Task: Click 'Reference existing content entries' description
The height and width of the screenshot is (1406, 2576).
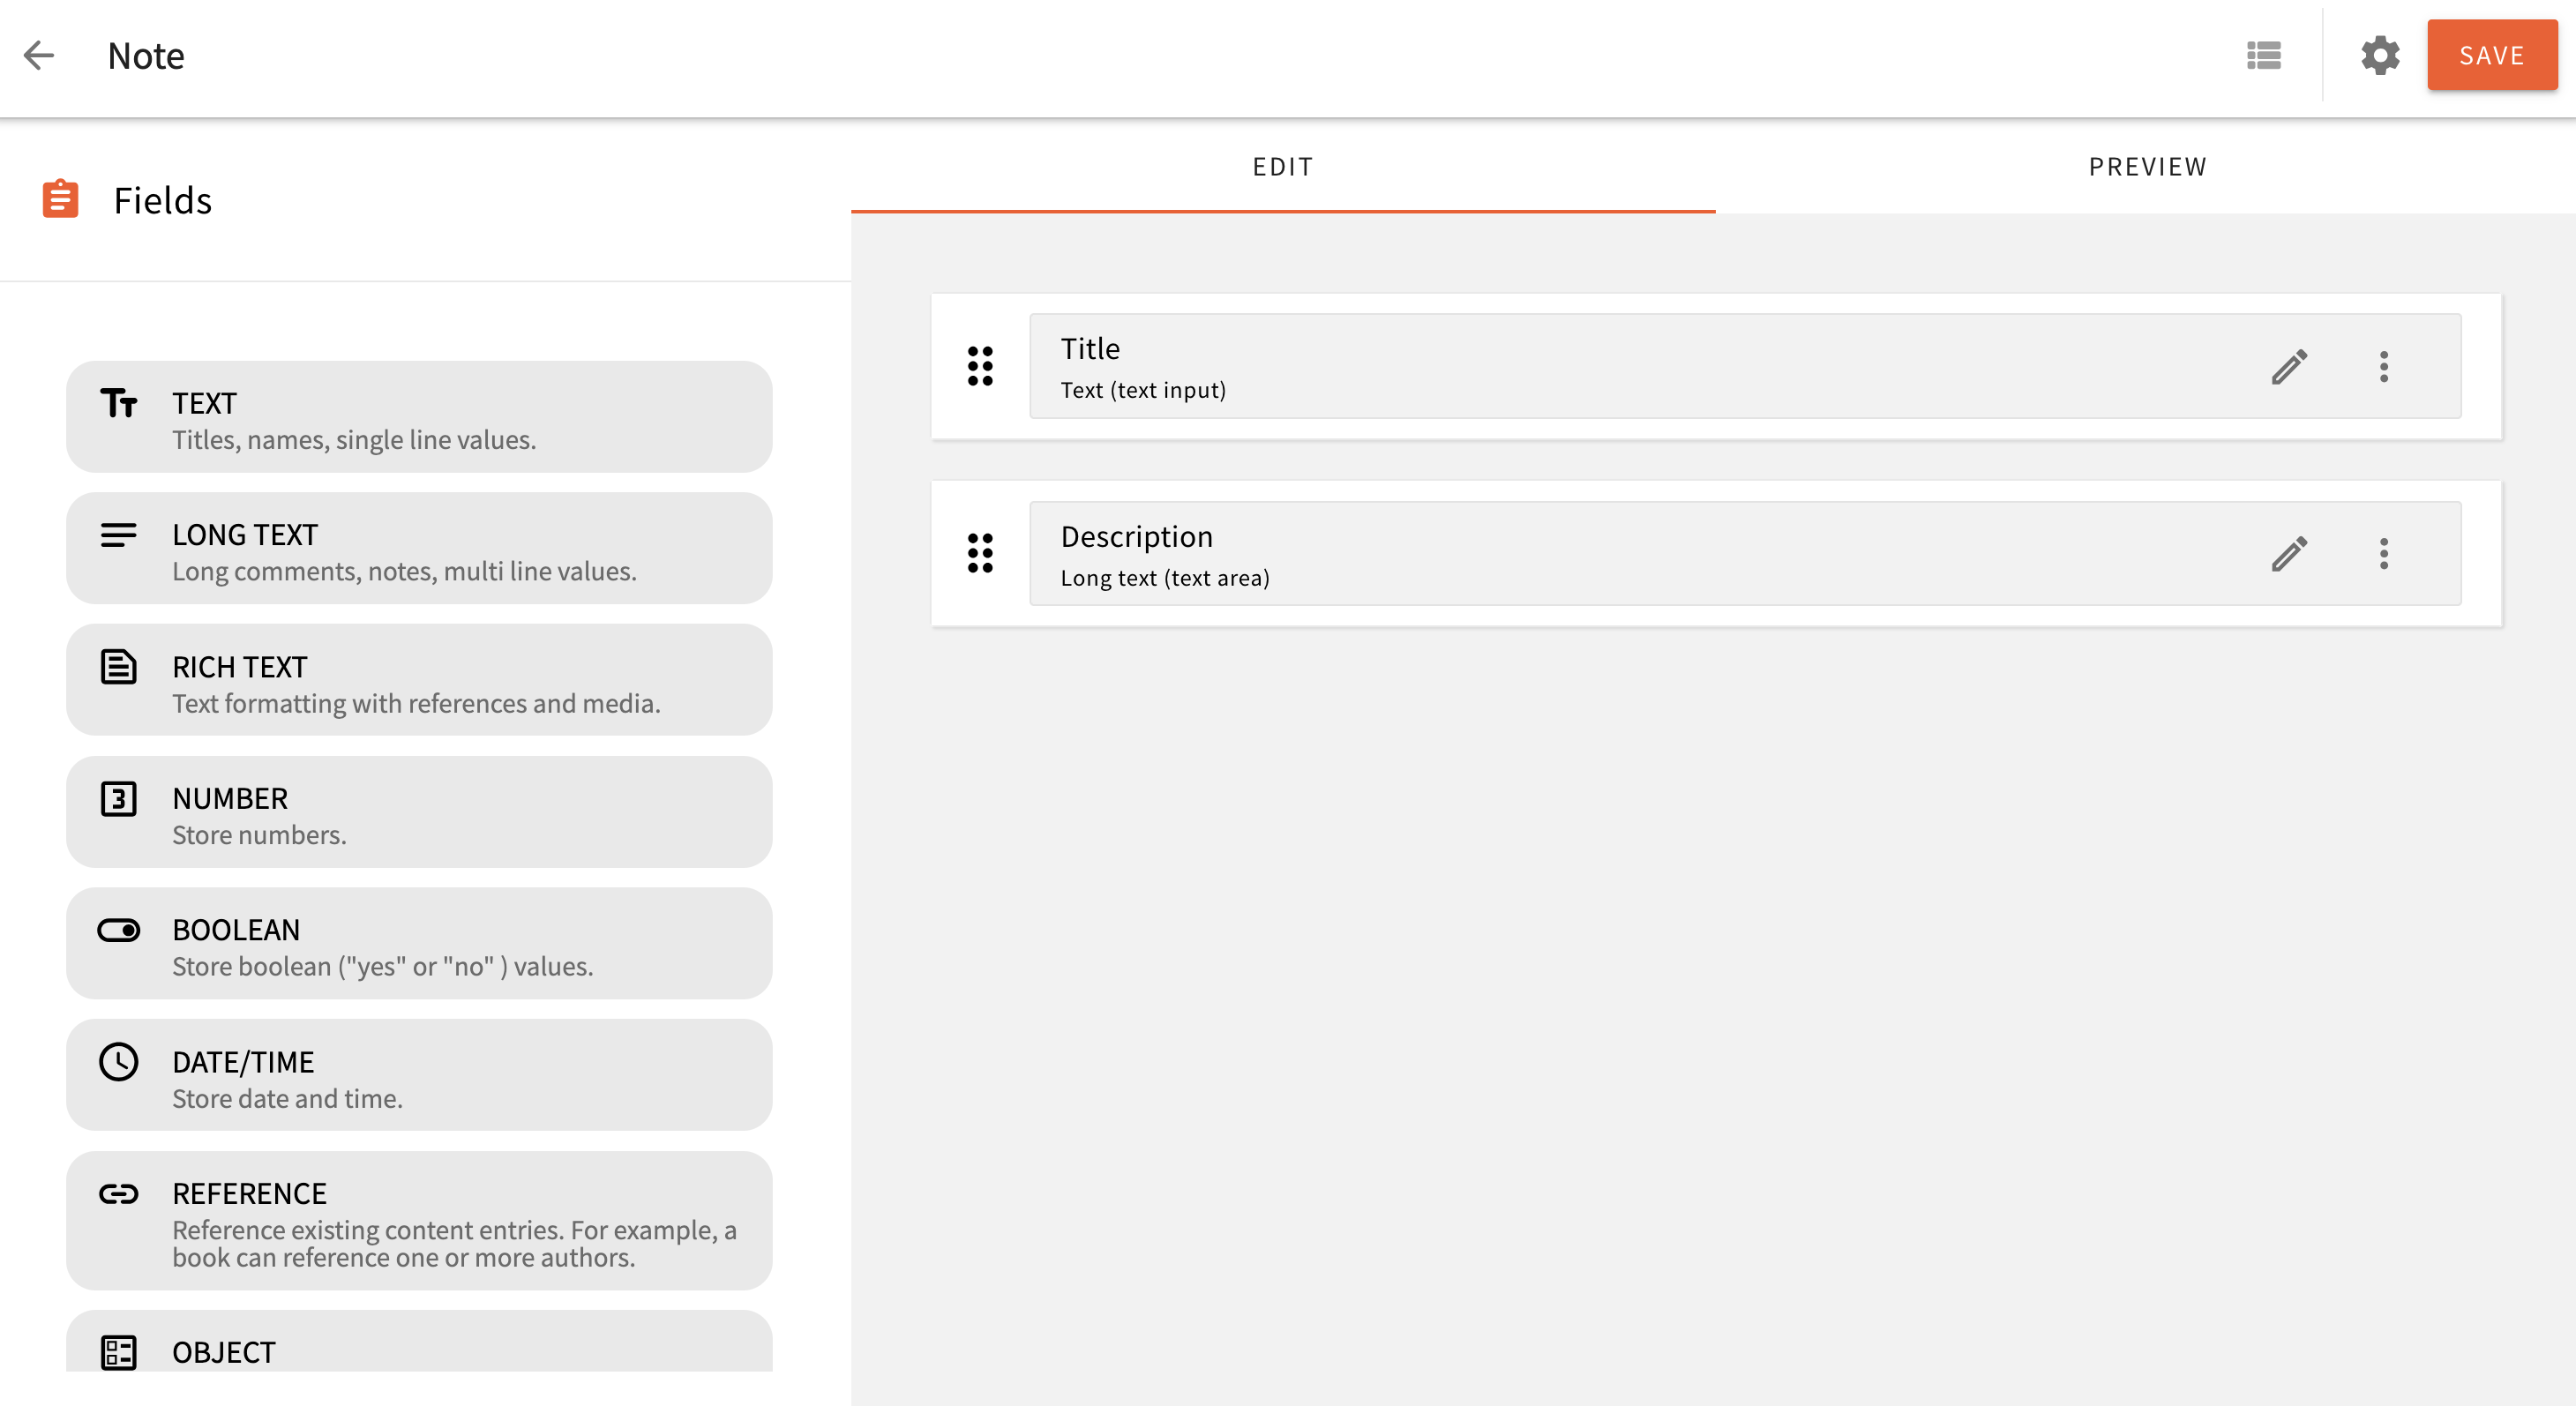Action: [x=454, y=1243]
